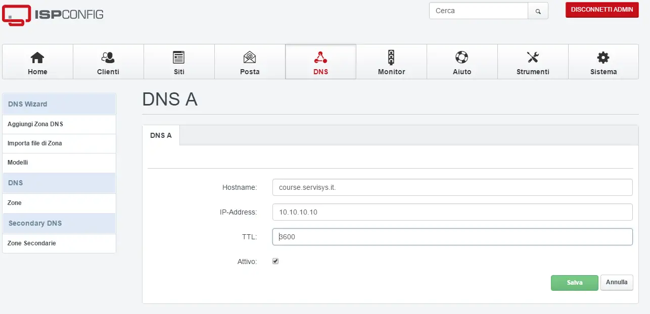Open the Monitor module

click(391, 62)
